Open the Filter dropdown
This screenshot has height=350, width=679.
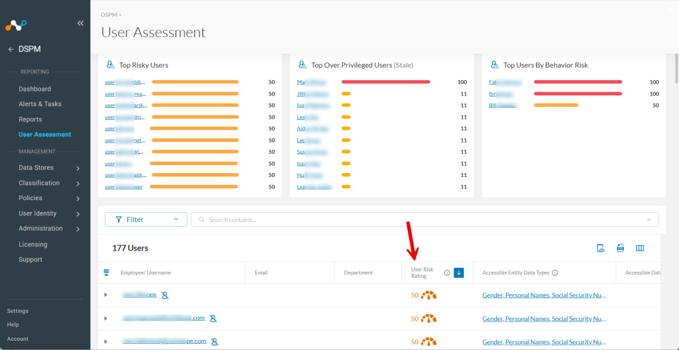tap(146, 219)
